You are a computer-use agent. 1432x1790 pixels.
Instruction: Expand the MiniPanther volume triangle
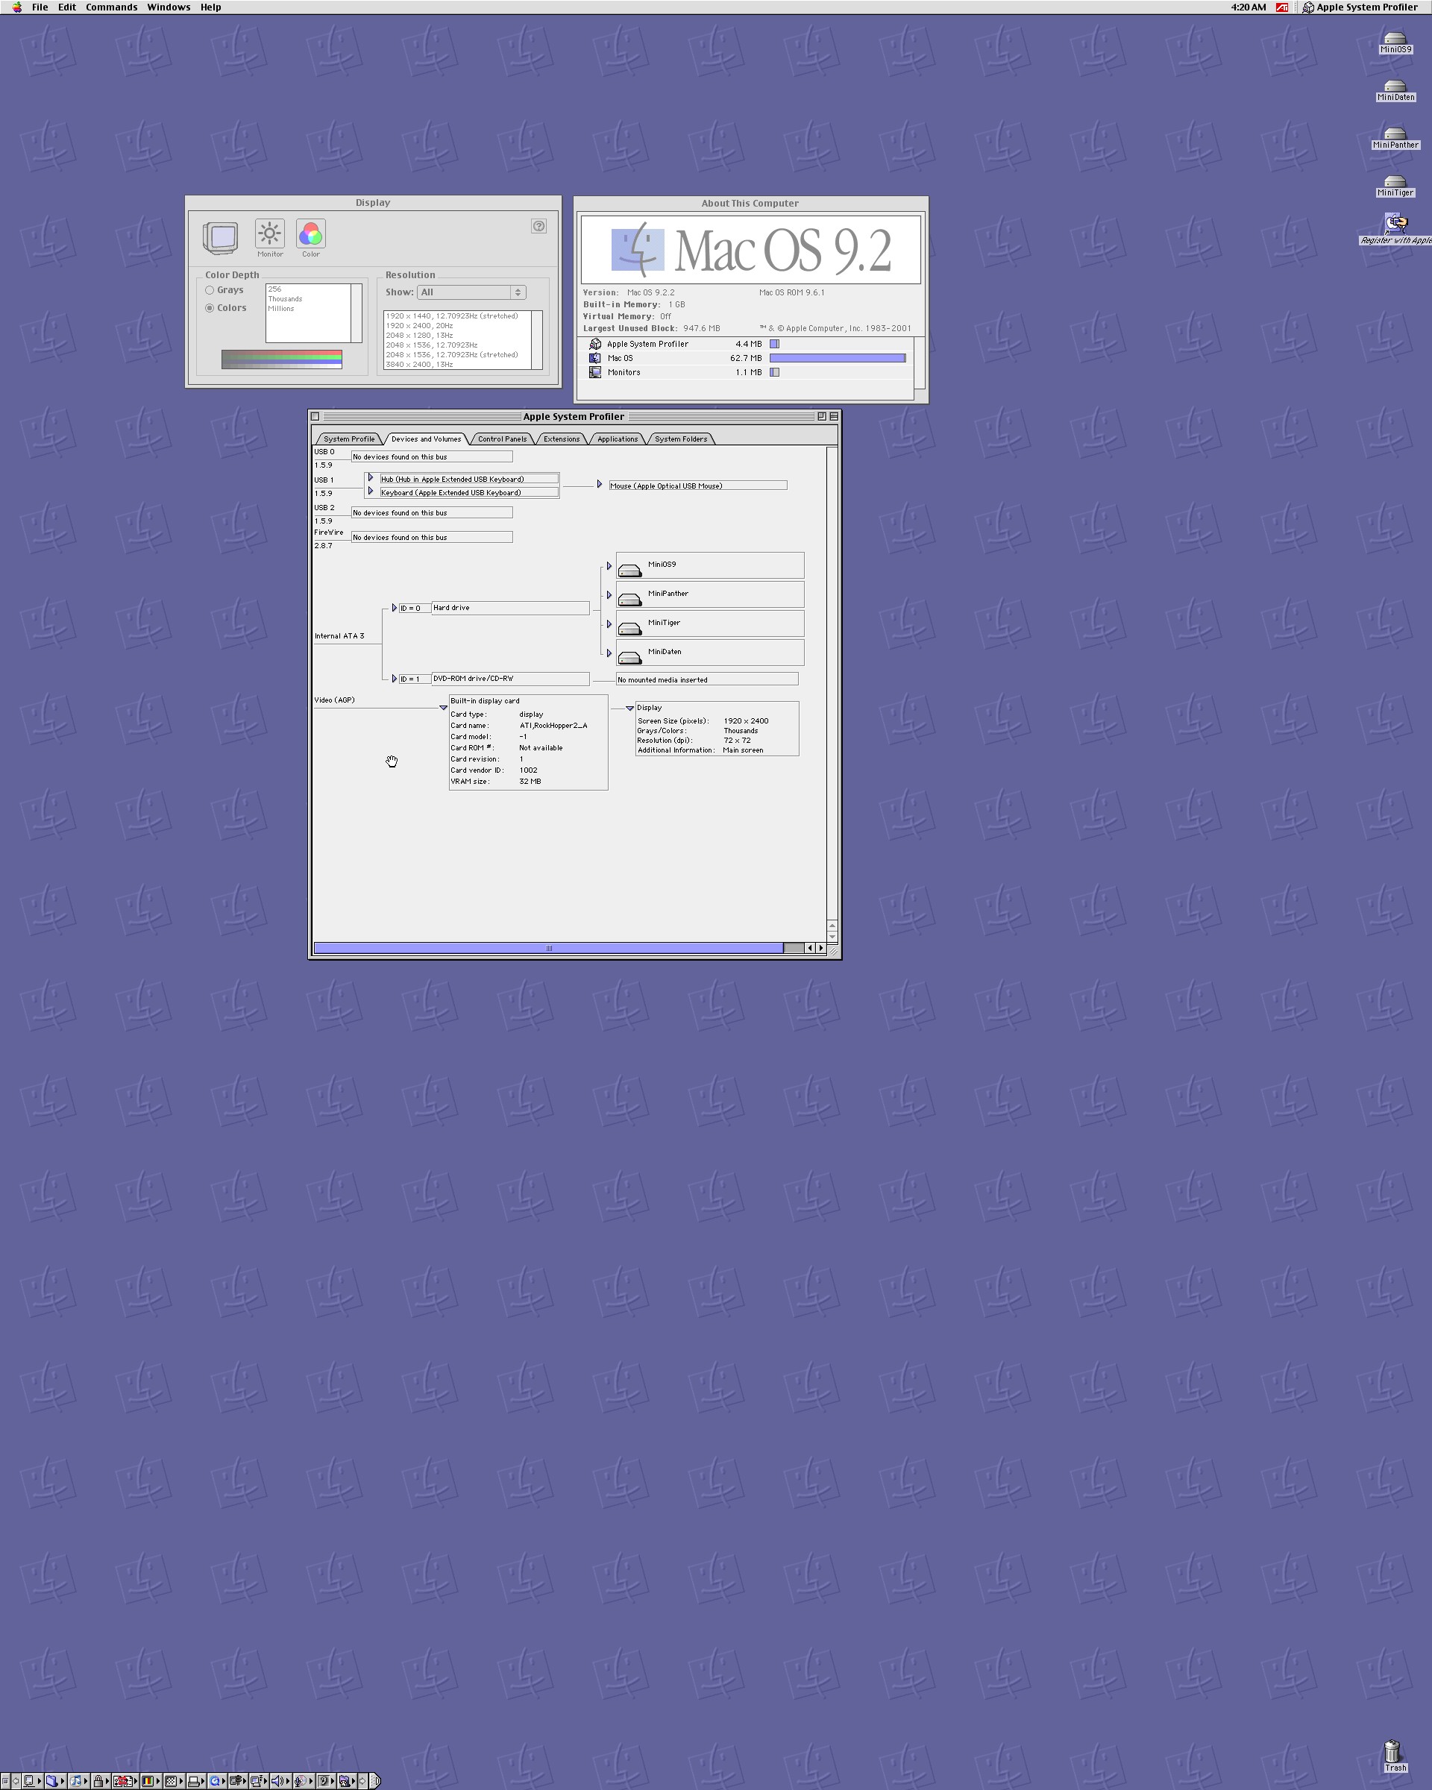coord(609,595)
